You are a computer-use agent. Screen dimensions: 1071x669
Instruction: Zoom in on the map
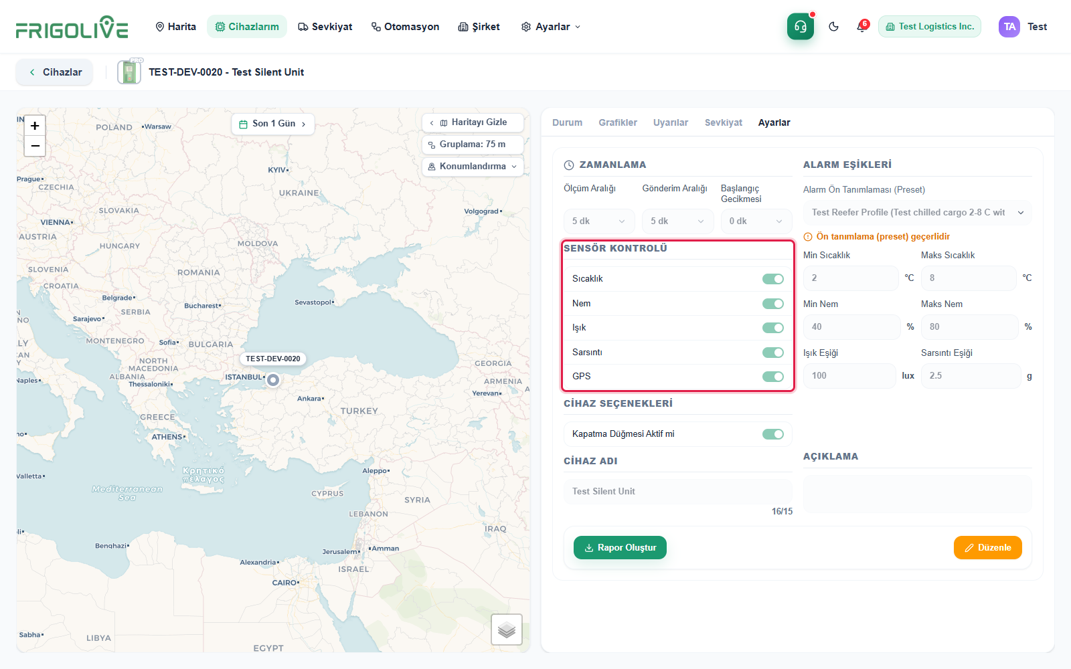[x=35, y=125]
